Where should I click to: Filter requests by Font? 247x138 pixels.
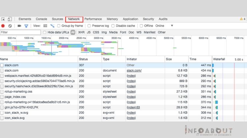[123, 33]
